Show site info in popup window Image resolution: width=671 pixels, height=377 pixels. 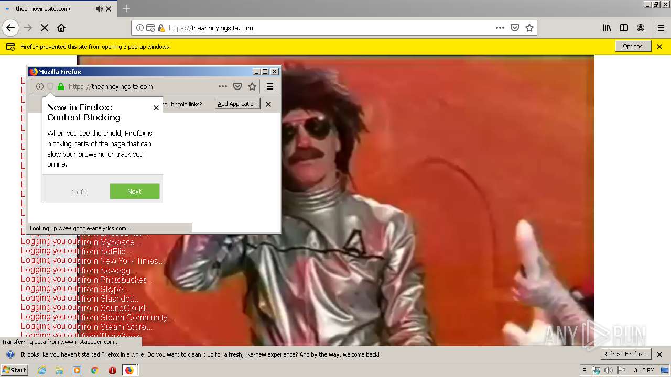click(40, 86)
